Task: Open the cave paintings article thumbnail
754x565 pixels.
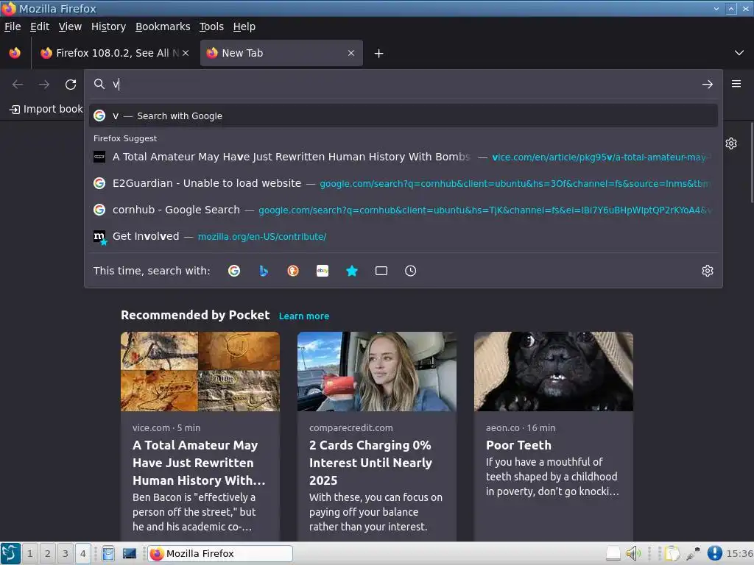Action: coord(200,372)
